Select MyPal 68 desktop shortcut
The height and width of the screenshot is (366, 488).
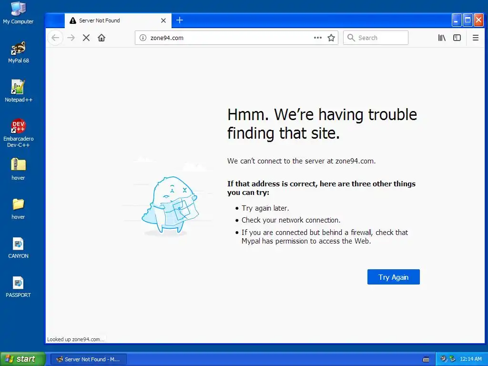[19, 52]
